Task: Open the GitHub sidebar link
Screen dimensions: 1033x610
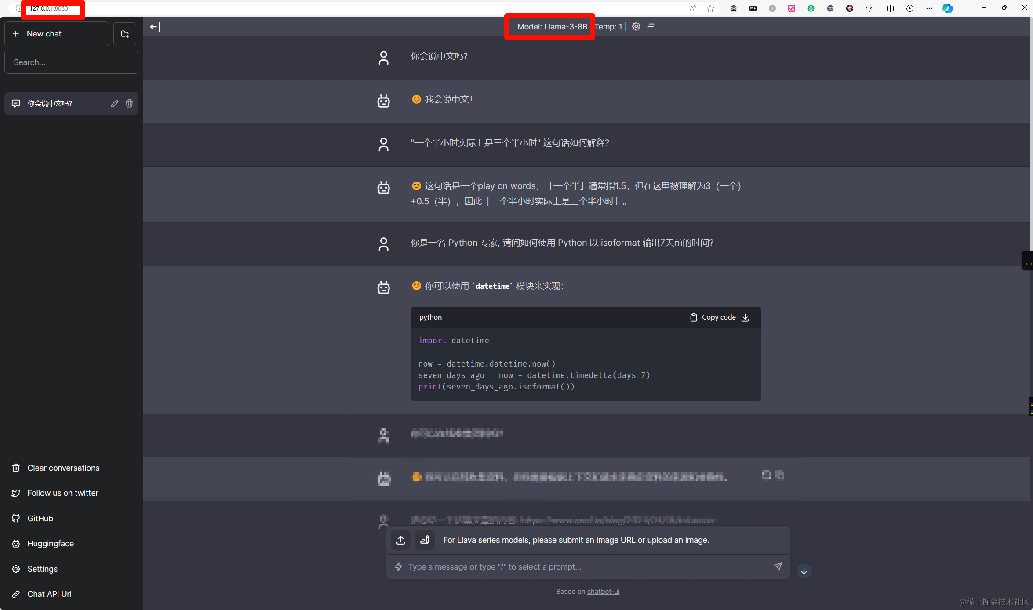Action: [71, 519]
